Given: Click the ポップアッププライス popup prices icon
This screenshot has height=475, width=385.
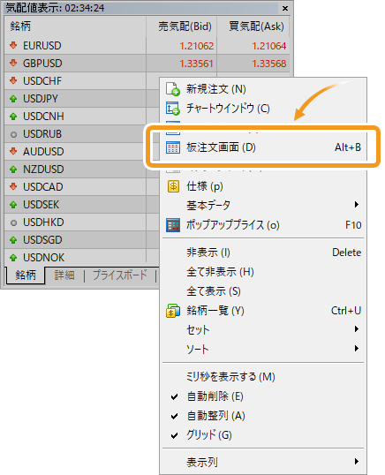Looking at the screenshot, I should pos(173,225).
